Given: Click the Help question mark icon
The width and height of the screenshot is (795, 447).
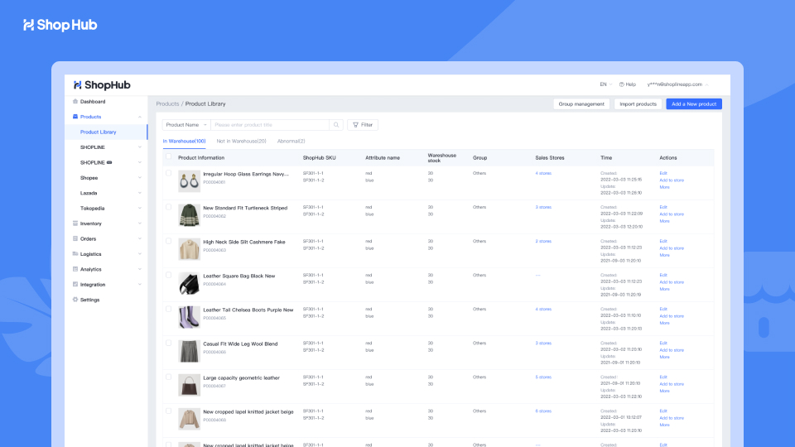Looking at the screenshot, I should (623, 84).
